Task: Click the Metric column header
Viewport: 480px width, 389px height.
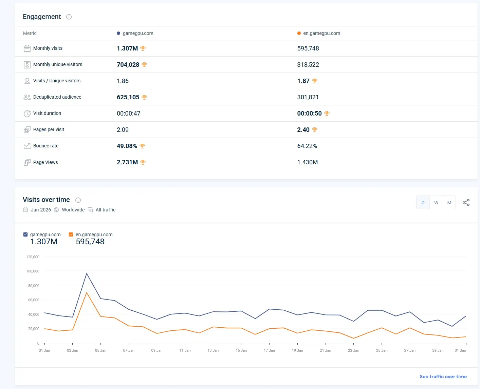Action: [x=30, y=33]
